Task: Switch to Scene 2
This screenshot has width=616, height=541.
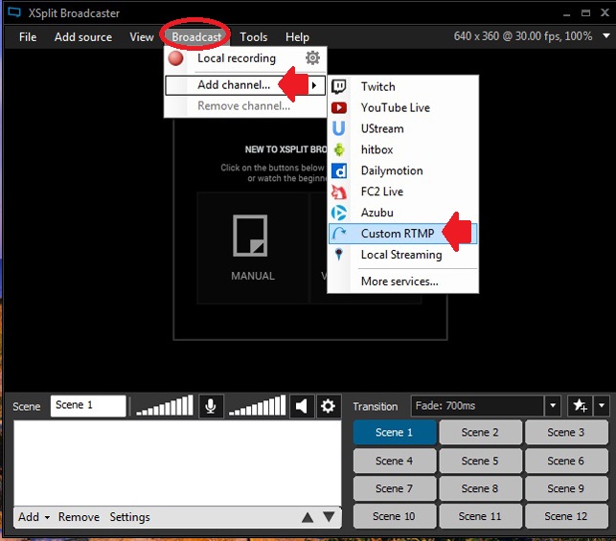Action: 480,433
